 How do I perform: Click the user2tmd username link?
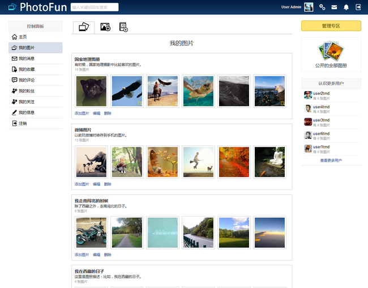322,94
